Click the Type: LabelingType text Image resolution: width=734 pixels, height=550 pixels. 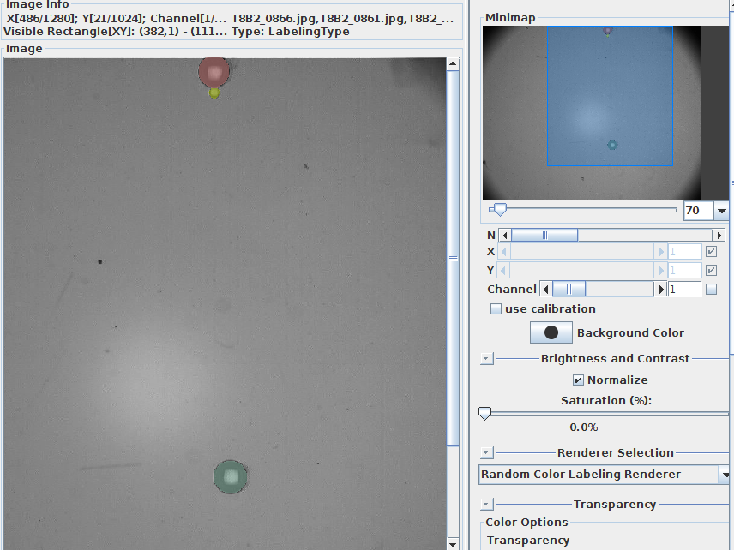point(290,32)
